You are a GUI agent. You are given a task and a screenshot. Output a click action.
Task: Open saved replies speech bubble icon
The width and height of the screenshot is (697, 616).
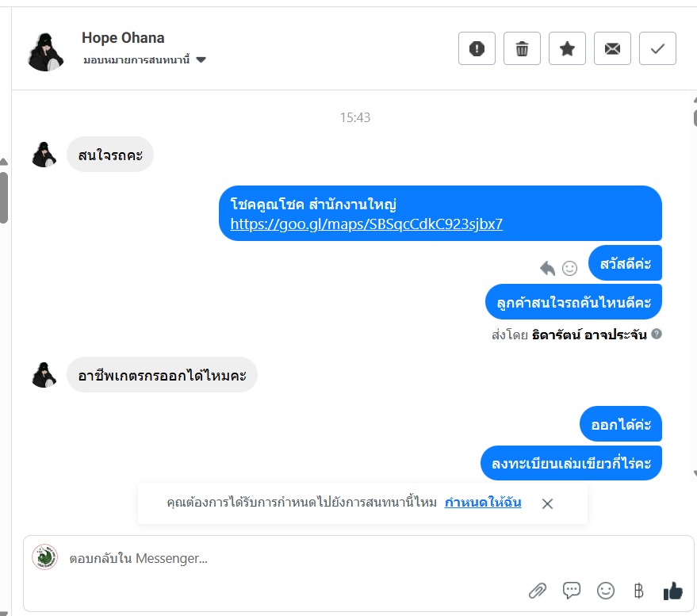click(x=571, y=590)
